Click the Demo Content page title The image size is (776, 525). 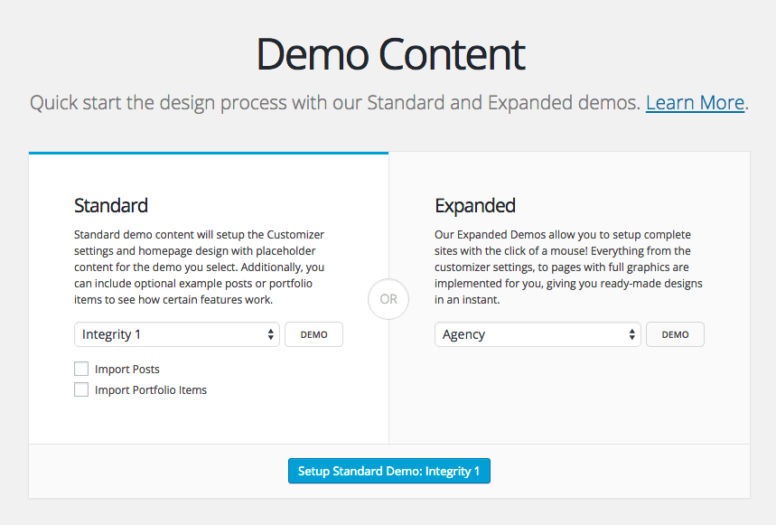pyautogui.click(x=390, y=54)
